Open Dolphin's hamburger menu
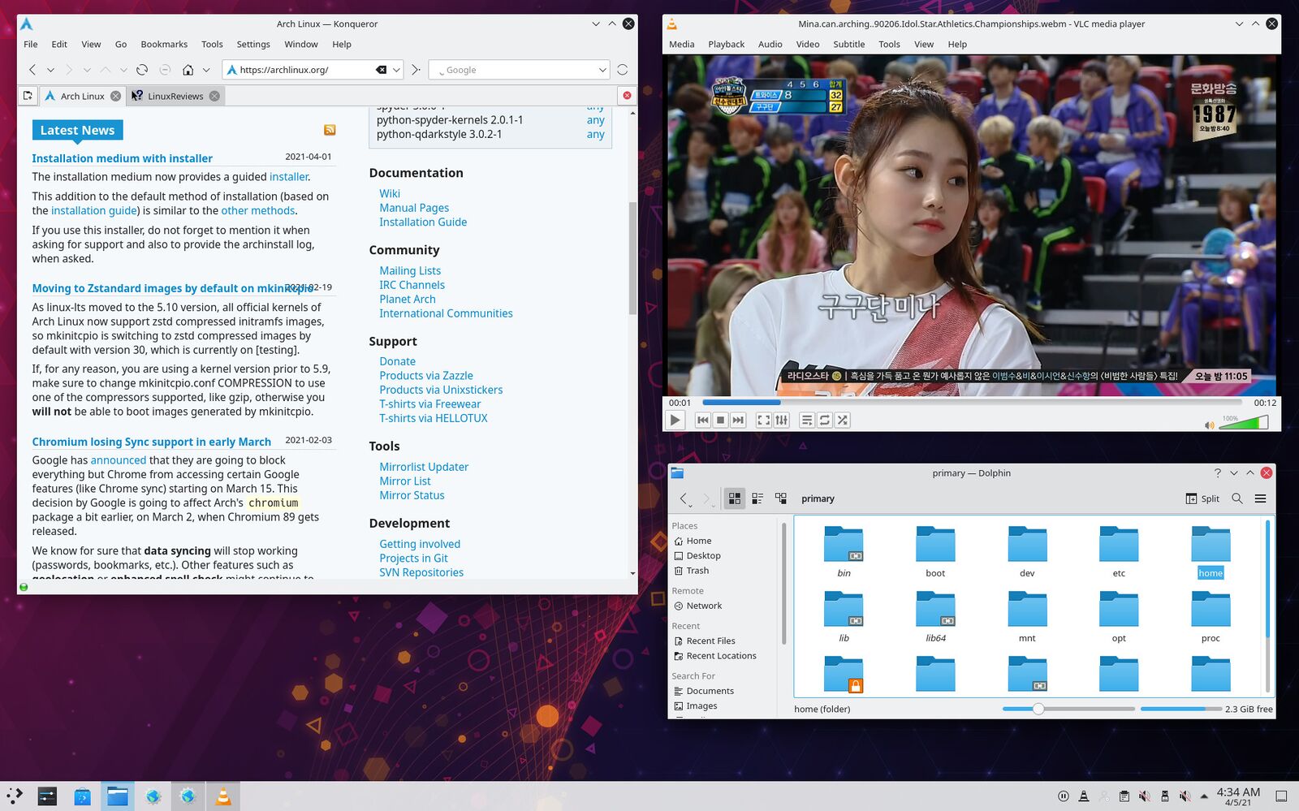 pos(1261,498)
